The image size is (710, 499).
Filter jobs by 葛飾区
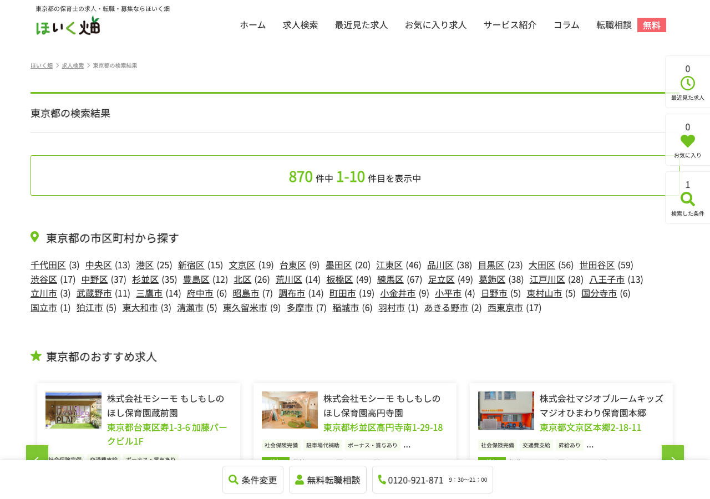492,279
